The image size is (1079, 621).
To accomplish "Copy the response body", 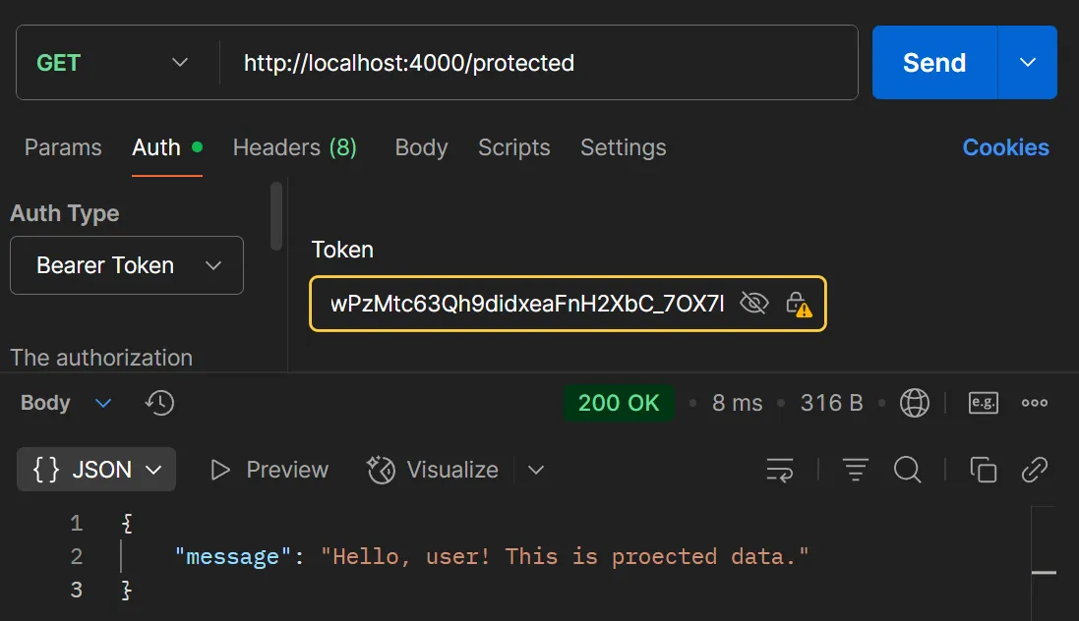I will 984,470.
